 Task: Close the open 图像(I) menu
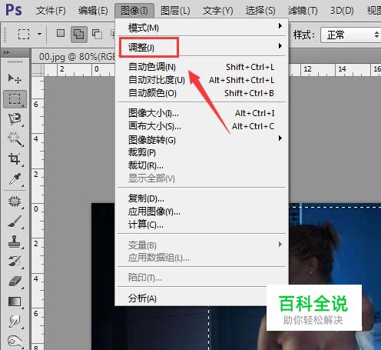134,11
